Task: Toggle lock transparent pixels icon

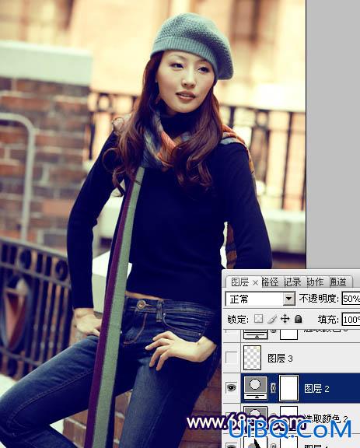Action: tap(258, 319)
